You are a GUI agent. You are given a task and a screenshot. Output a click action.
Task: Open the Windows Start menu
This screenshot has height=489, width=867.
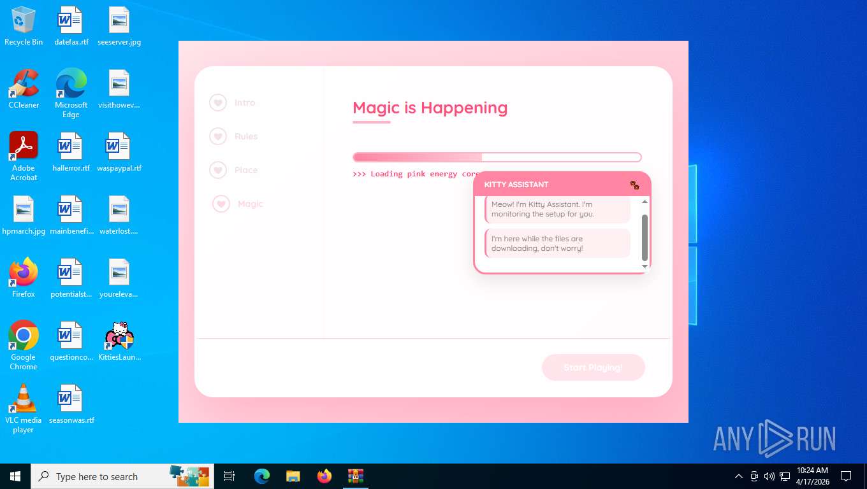(15, 476)
